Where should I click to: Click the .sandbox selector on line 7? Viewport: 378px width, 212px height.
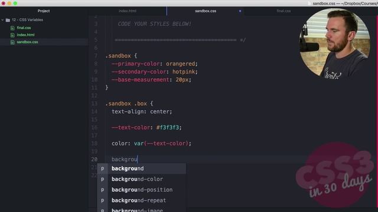(118, 56)
